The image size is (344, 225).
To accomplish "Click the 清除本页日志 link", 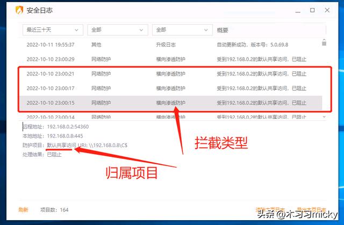I will [x=270, y=209].
